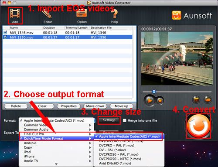Move the preview seek slider handle
The height and width of the screenshot is (167, 218).
pos(154,92)
